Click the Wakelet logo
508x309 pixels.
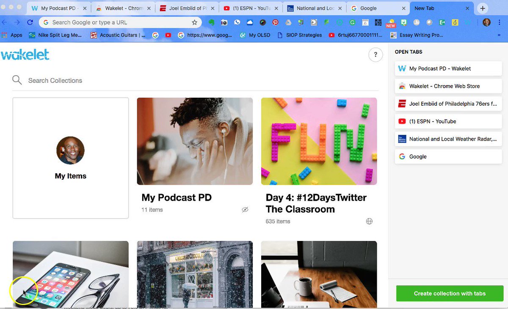tap(25, 55)
